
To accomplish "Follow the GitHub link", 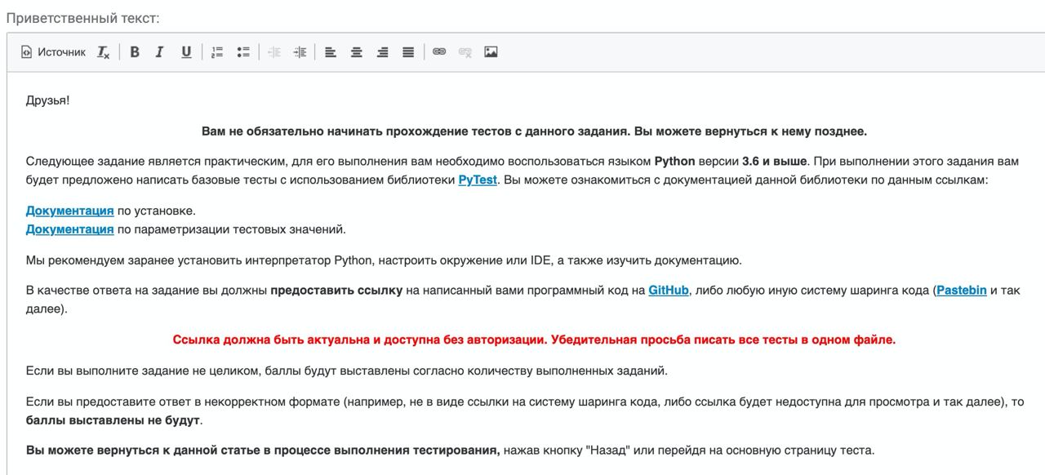I will point(669,290).
